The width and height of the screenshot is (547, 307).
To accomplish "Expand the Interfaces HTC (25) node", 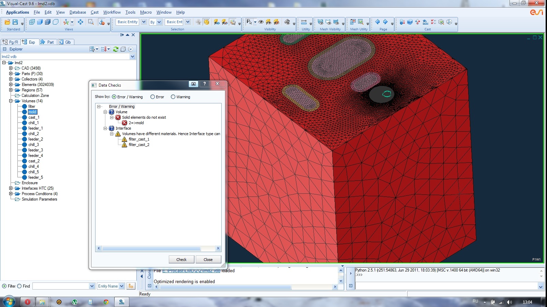I will (x=11, y=188).
